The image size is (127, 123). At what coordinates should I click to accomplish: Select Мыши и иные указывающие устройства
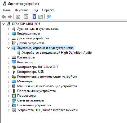pos(47,86)
